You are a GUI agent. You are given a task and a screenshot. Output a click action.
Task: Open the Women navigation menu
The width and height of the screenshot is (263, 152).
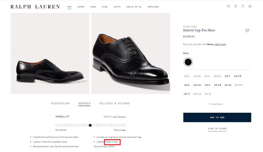(x=81, y=7)
